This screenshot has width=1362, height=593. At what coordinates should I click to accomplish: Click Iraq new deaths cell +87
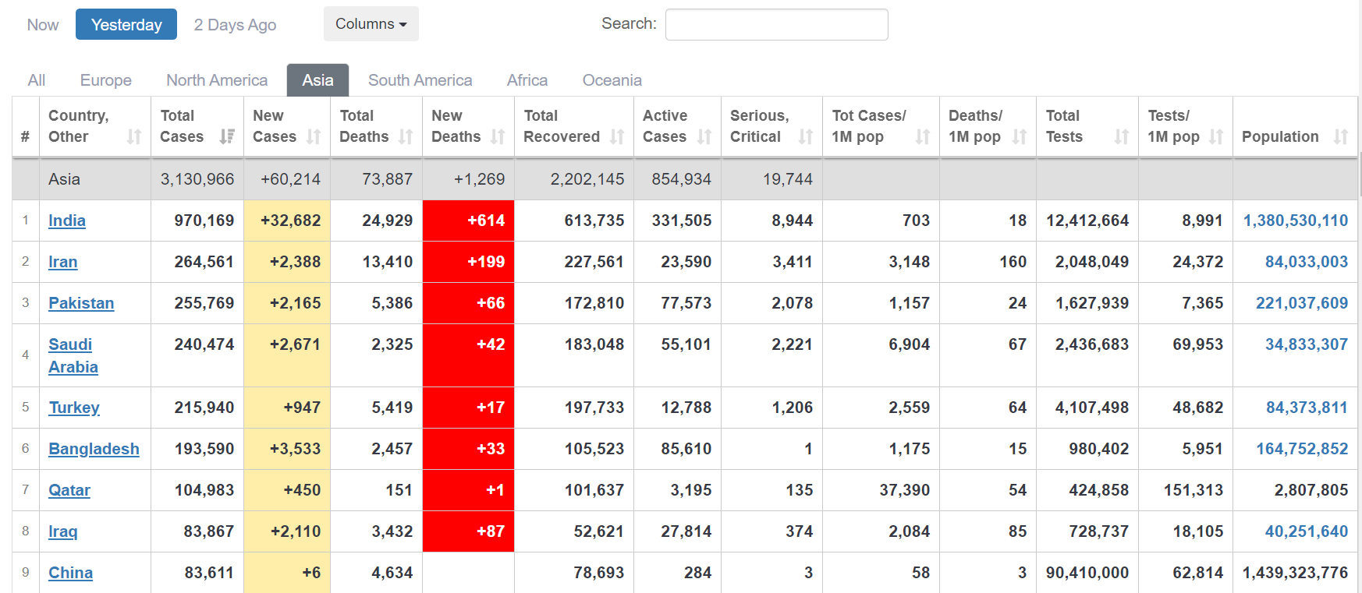[468, 531]
